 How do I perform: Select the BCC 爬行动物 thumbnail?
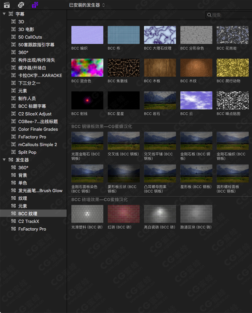click(233, 68)
